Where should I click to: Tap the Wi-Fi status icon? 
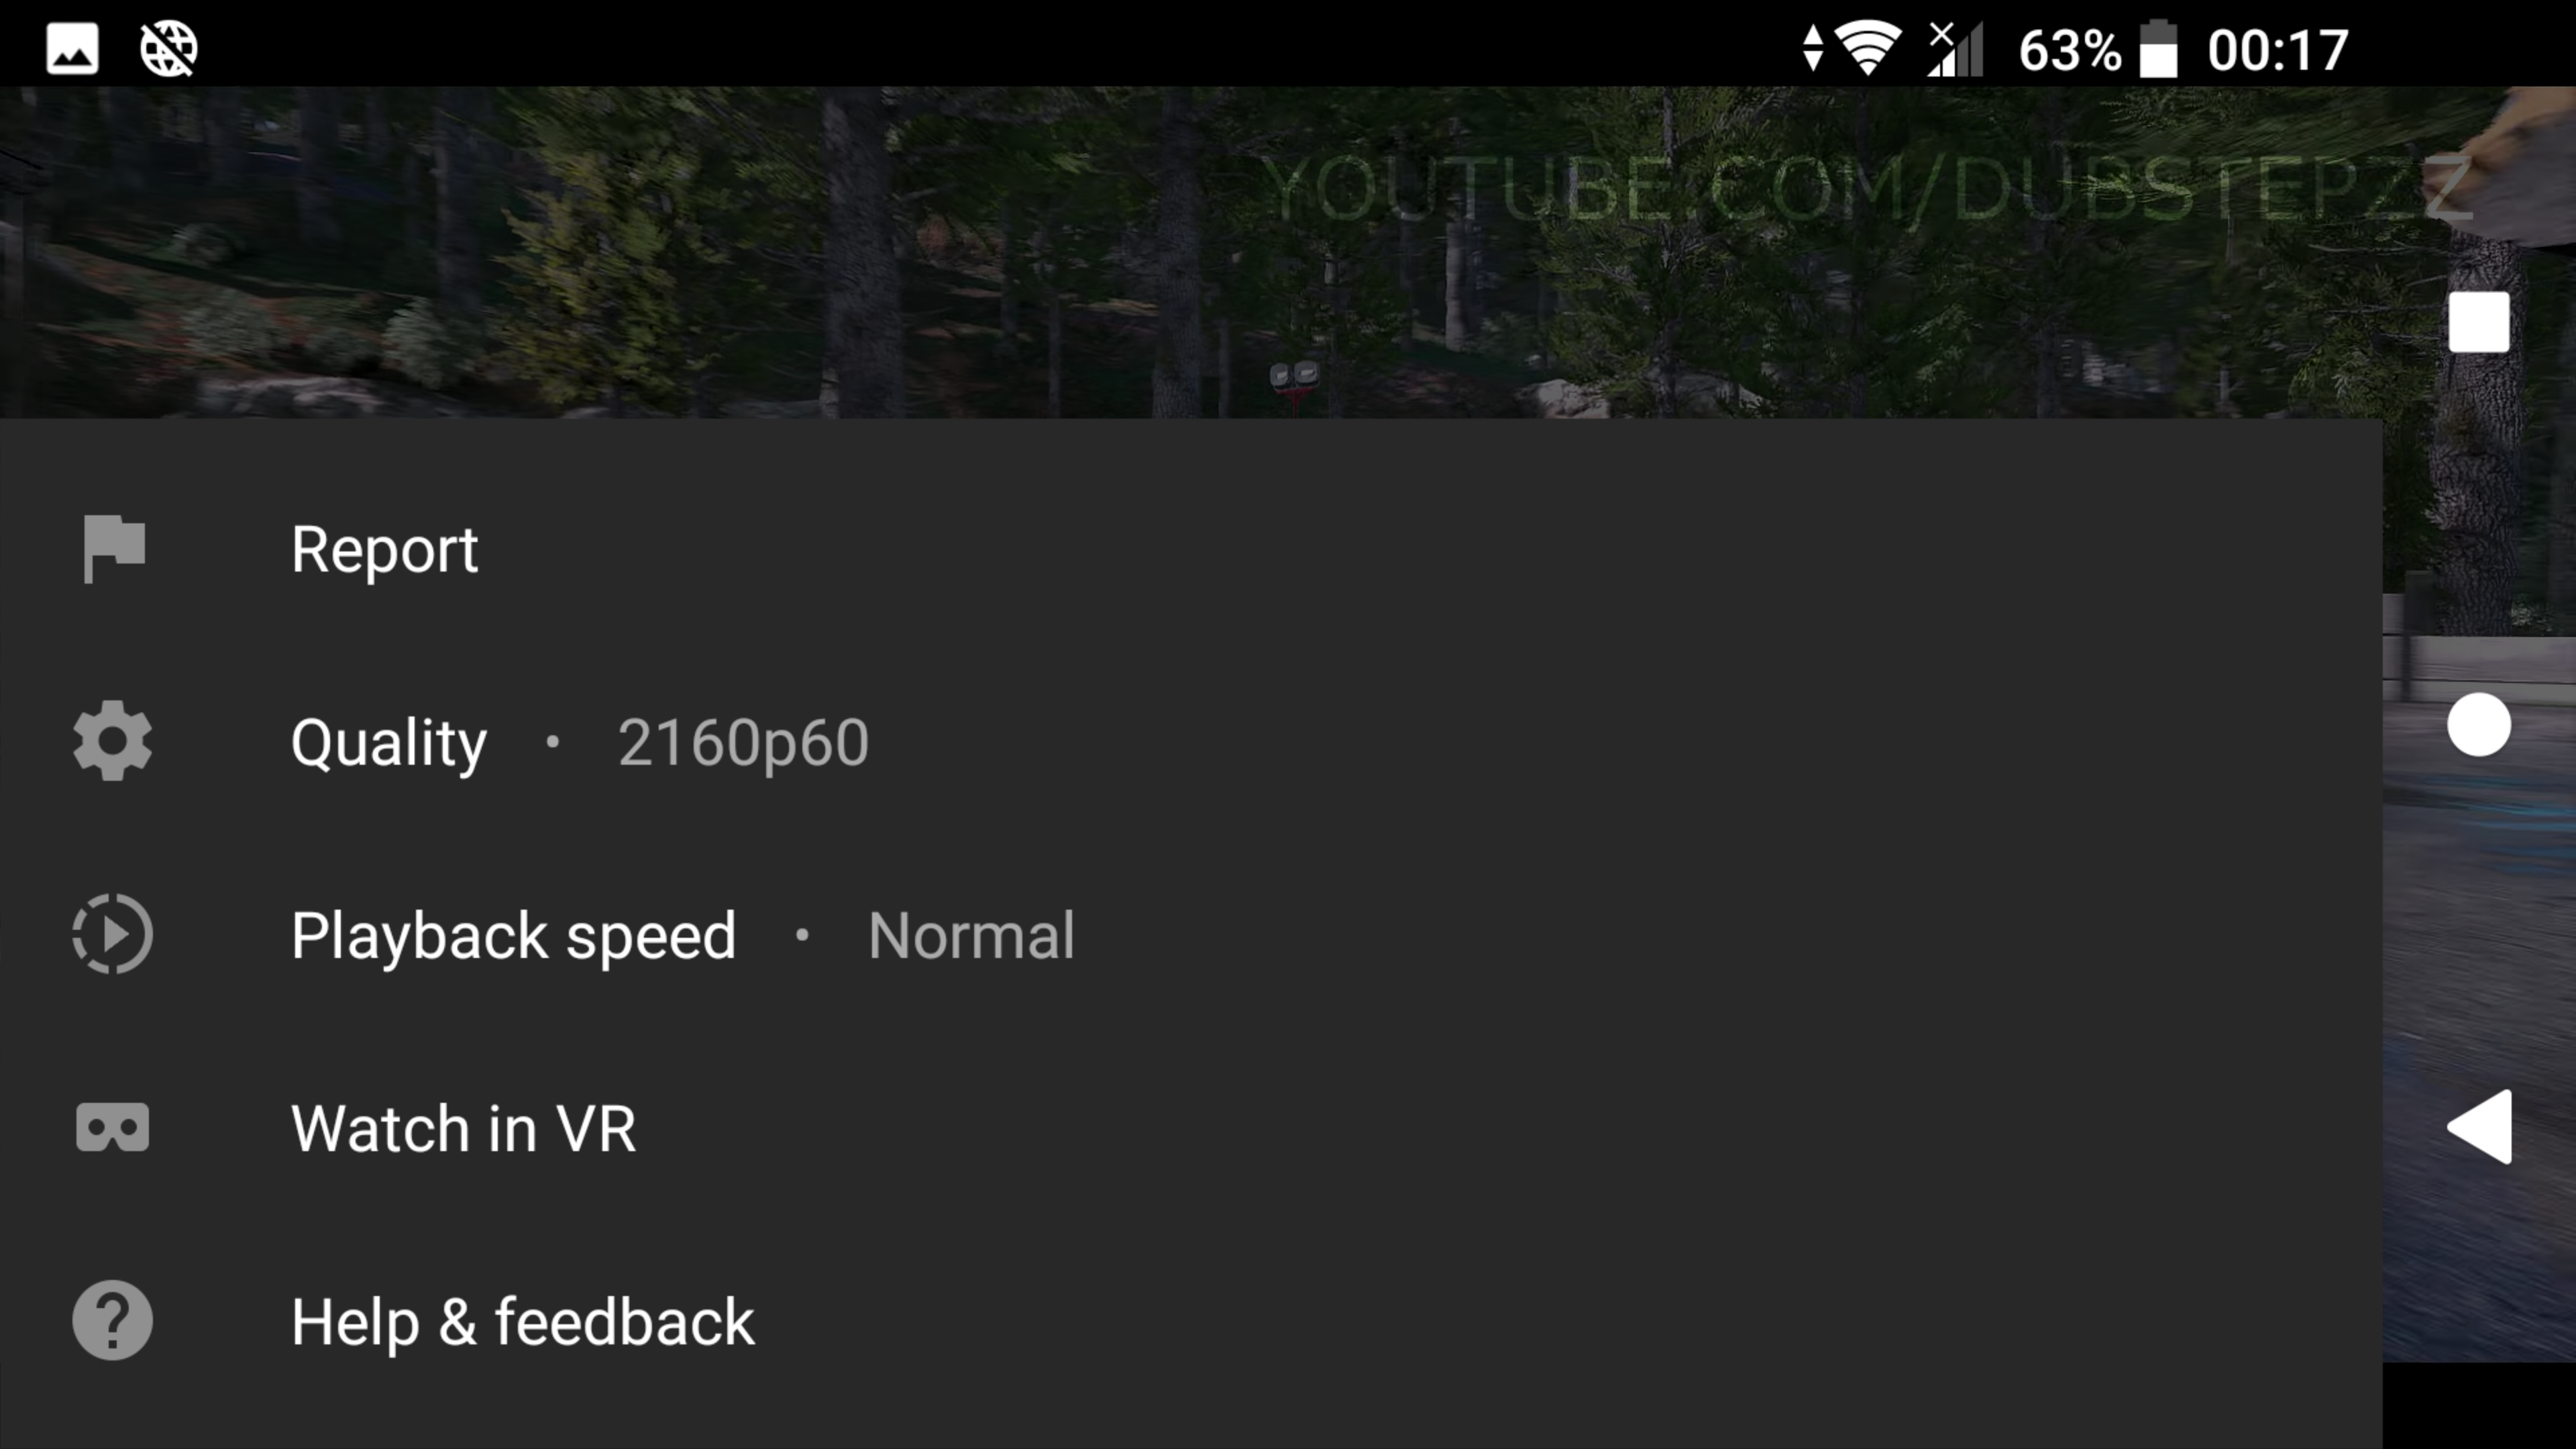[1868, 49]
